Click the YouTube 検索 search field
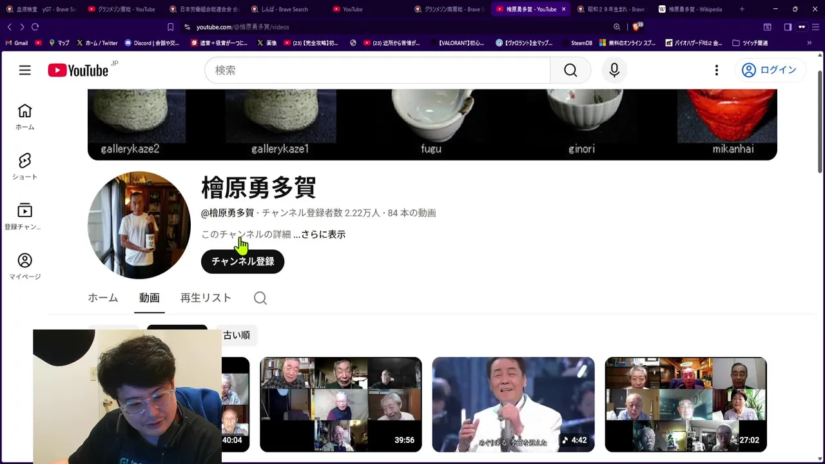This screenshot has height=464, width=825. 377,70
